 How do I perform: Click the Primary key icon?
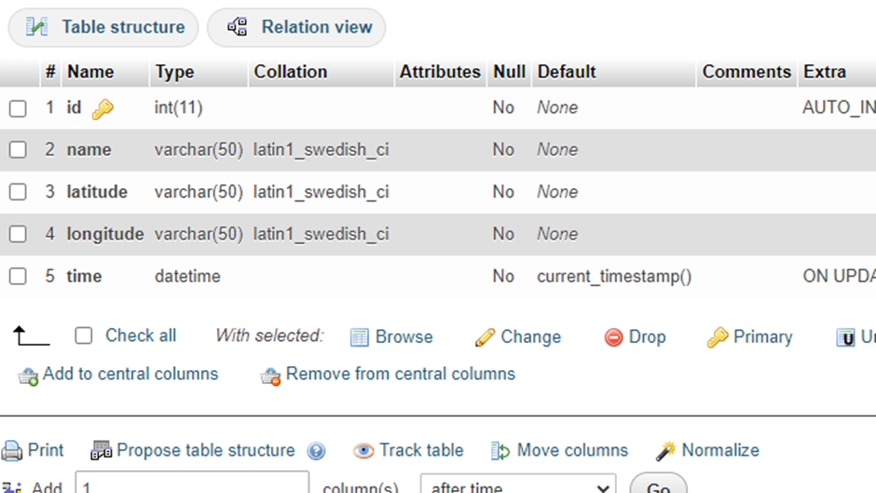(717, 337)
